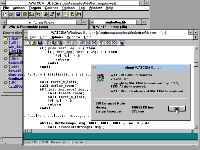Click OK in About WATCOM Editor dialog
The image size is (200, 150).
[x=177, y=108]
